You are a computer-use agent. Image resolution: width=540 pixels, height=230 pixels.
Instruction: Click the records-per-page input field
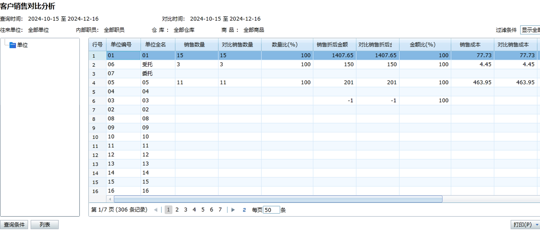(271, 210)
